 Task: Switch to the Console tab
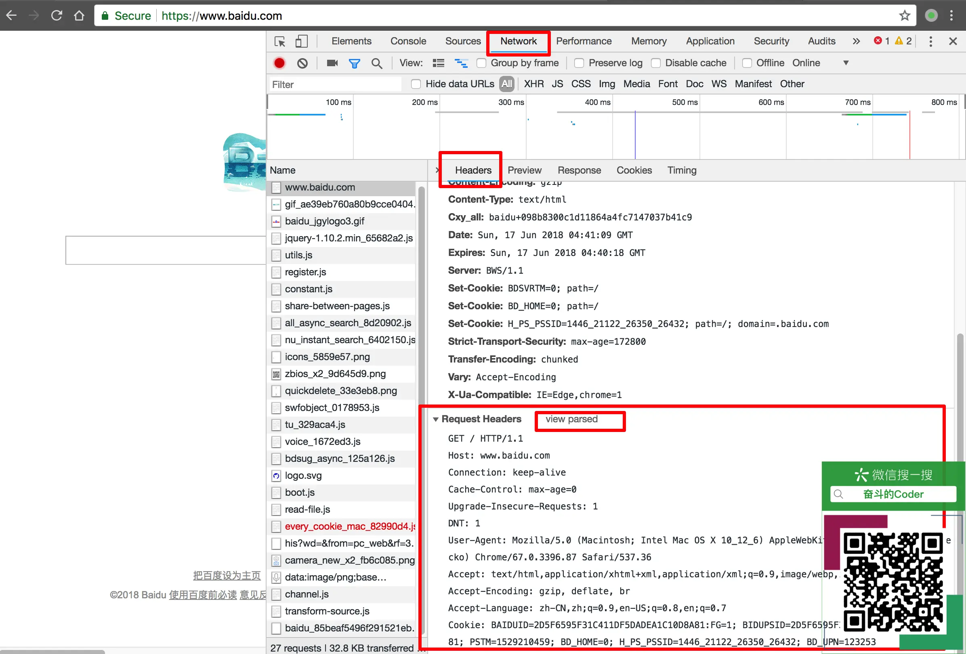pos(408,42)
